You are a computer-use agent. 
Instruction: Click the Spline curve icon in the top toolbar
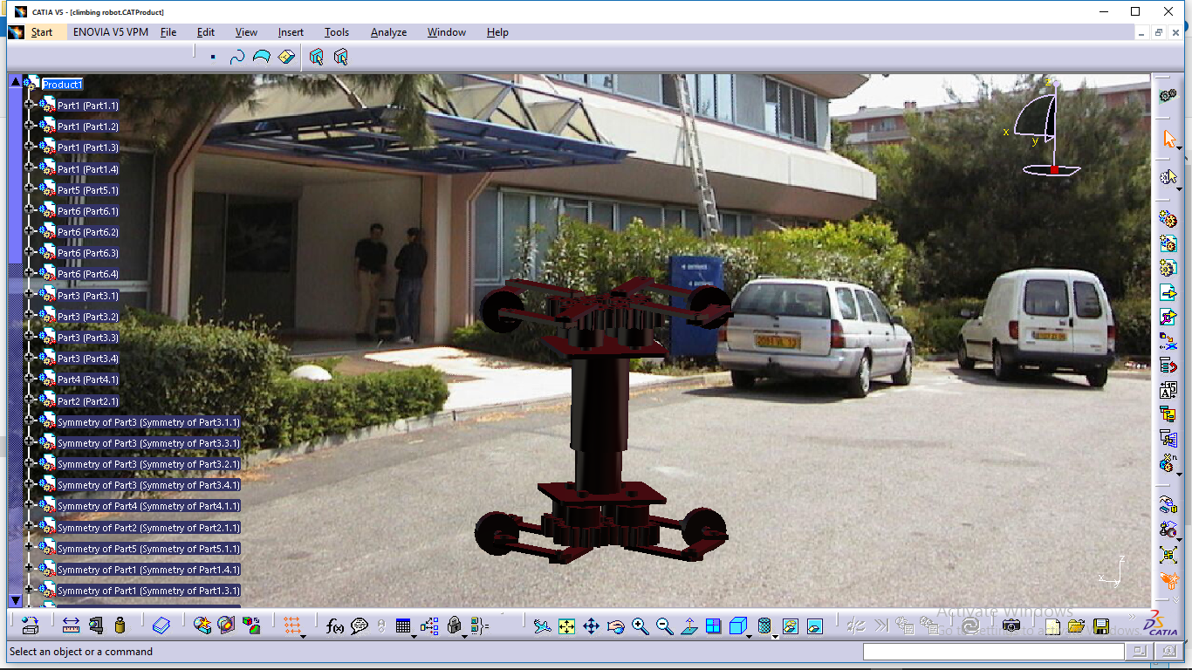click(236, 57)
